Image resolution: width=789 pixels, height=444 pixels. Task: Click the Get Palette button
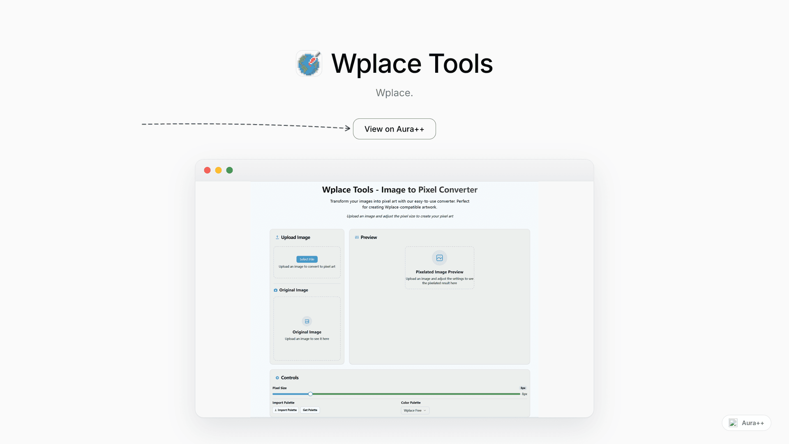[310, 410]
